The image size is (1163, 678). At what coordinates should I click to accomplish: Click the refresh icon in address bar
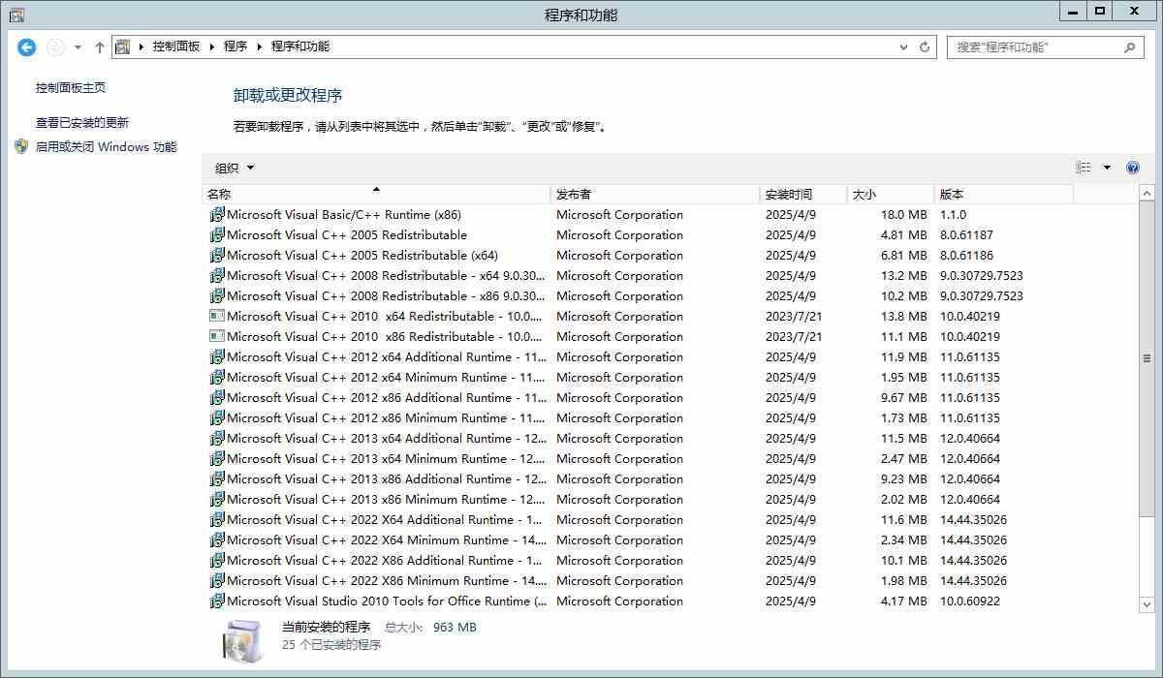click(925, 46)
